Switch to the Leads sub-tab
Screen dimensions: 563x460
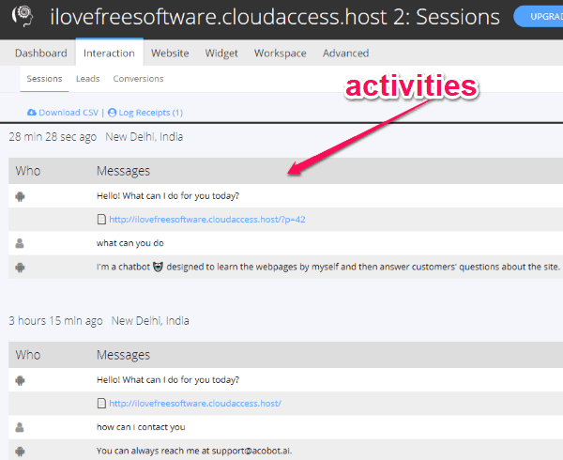click(87, 79)
